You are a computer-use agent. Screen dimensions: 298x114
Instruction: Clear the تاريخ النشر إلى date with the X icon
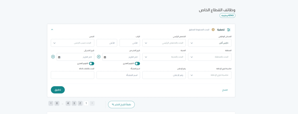[x=53, y=57]
